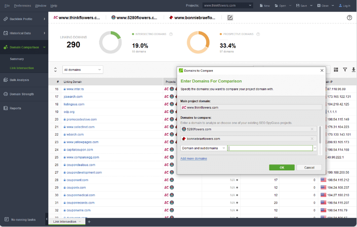Click the filter funnel icon

345,70
